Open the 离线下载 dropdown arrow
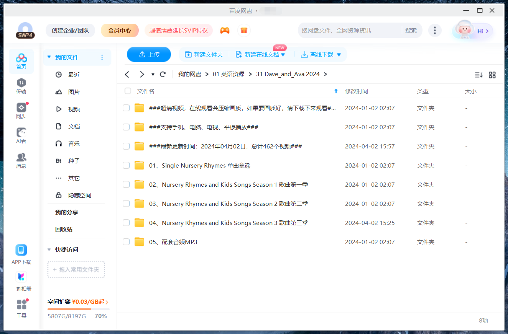 click(x=339, y=55)
